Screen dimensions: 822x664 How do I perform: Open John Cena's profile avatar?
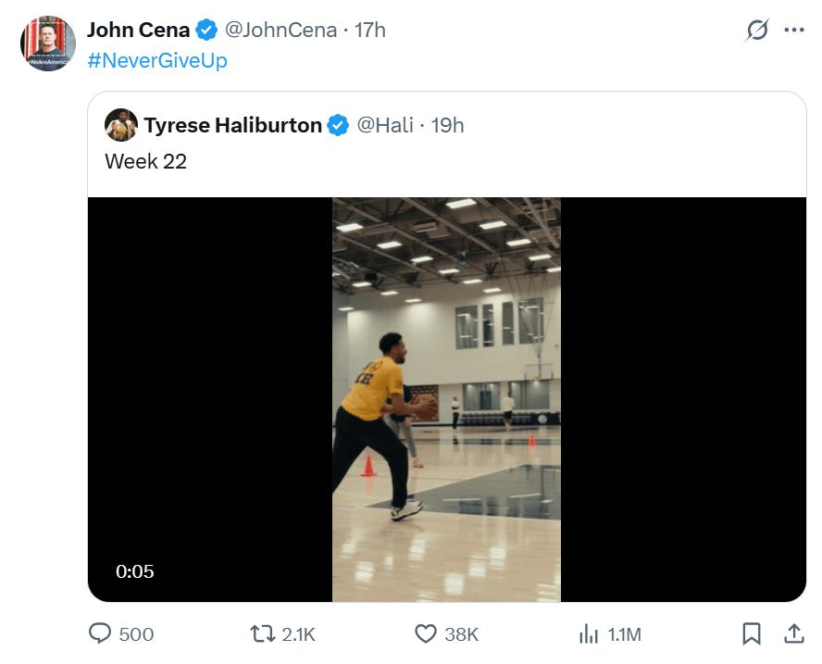48,44
